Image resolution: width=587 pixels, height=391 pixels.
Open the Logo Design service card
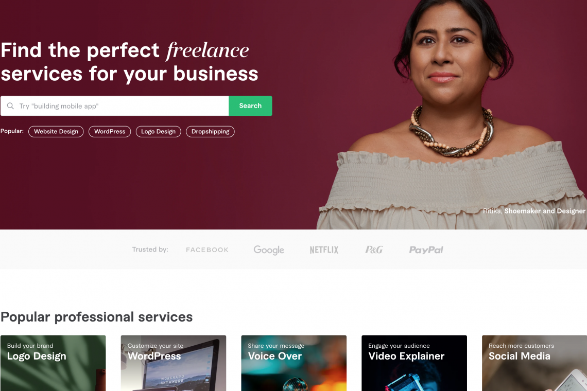point(53,363)
